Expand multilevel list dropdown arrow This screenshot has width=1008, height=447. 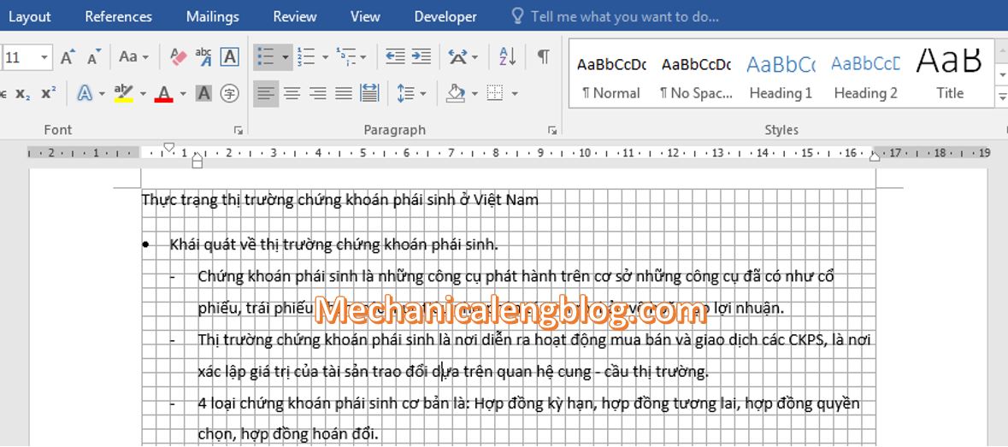(364, 57)
